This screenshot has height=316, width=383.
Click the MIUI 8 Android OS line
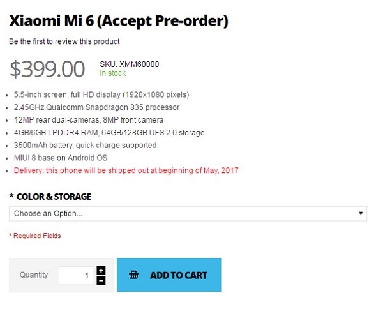pyautogui.click(x=61, y=158)
